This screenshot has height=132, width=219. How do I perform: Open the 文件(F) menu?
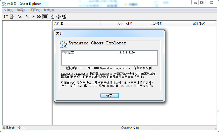point(9,10)
